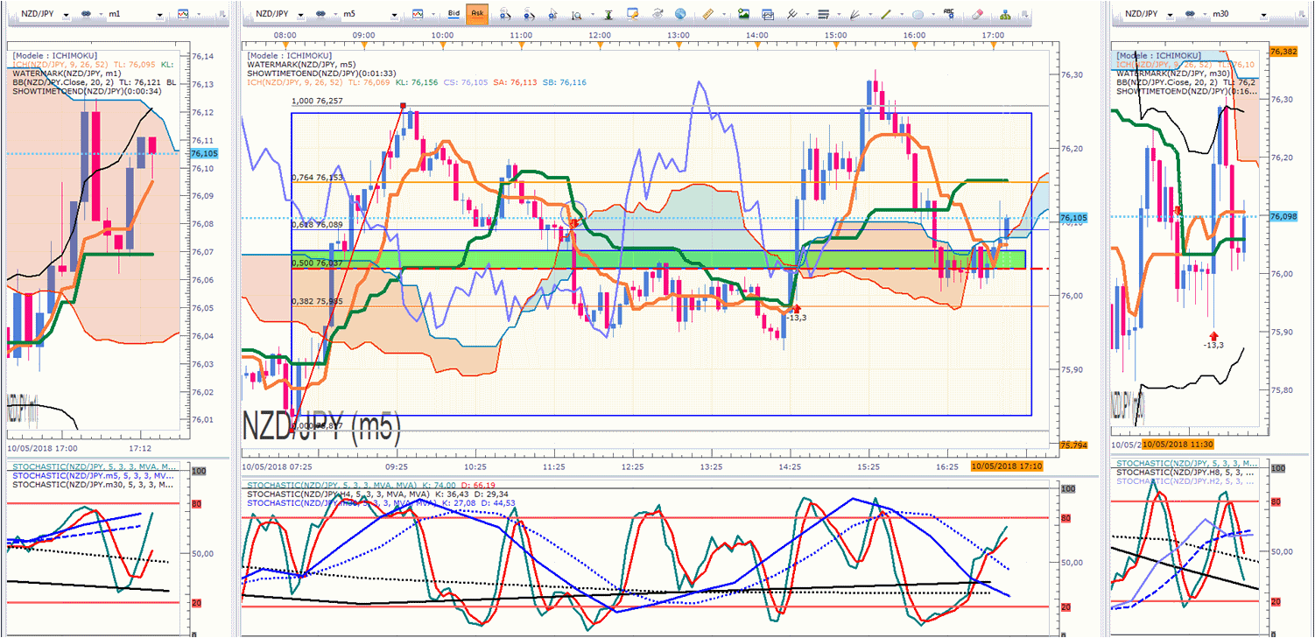Open the m1 timeframe dropdown
1315x638 pixels.
158,15
